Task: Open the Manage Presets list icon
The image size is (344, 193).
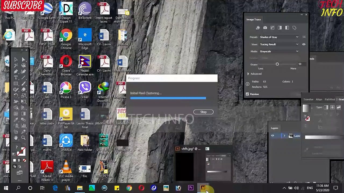Action: (x=304, y=37)
